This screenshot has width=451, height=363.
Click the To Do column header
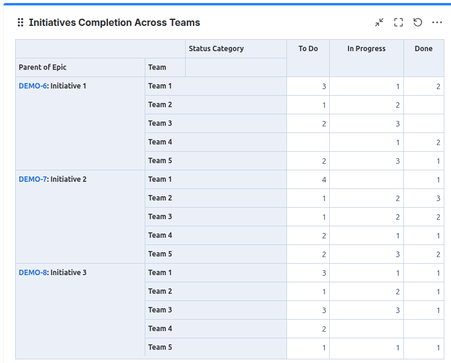(308, 58)
